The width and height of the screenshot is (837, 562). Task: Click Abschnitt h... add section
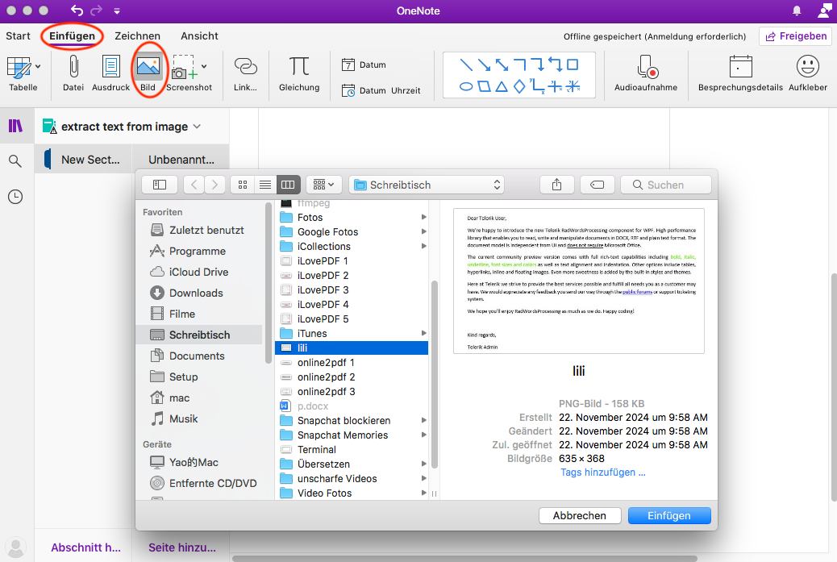[85, 547]
